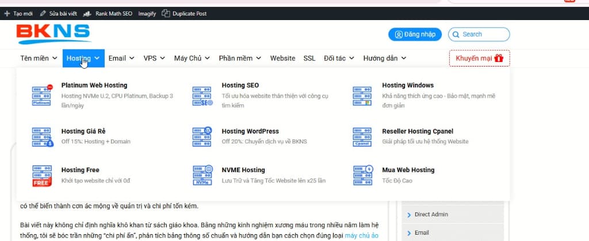Click text 'Off 15%: Hosting + Domain'
The width and height of the screenshot is (589, 241).
coord(96,142)
